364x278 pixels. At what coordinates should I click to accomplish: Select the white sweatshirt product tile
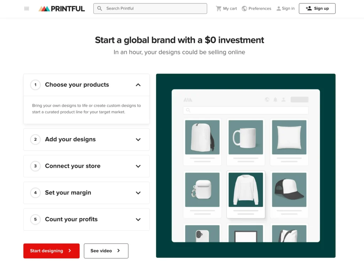point(246,194)
